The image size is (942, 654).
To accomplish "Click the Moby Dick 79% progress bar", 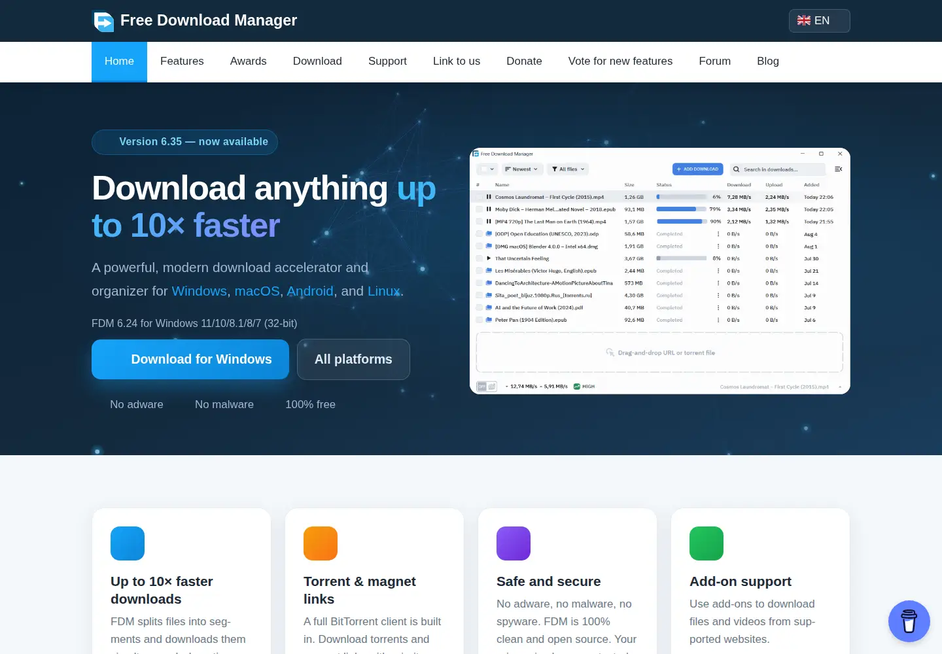I will tap(681, 209).
